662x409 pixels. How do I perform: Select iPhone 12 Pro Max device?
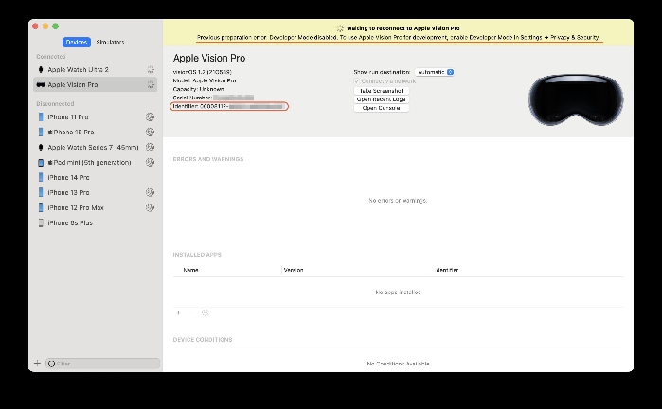click(95, 207)
